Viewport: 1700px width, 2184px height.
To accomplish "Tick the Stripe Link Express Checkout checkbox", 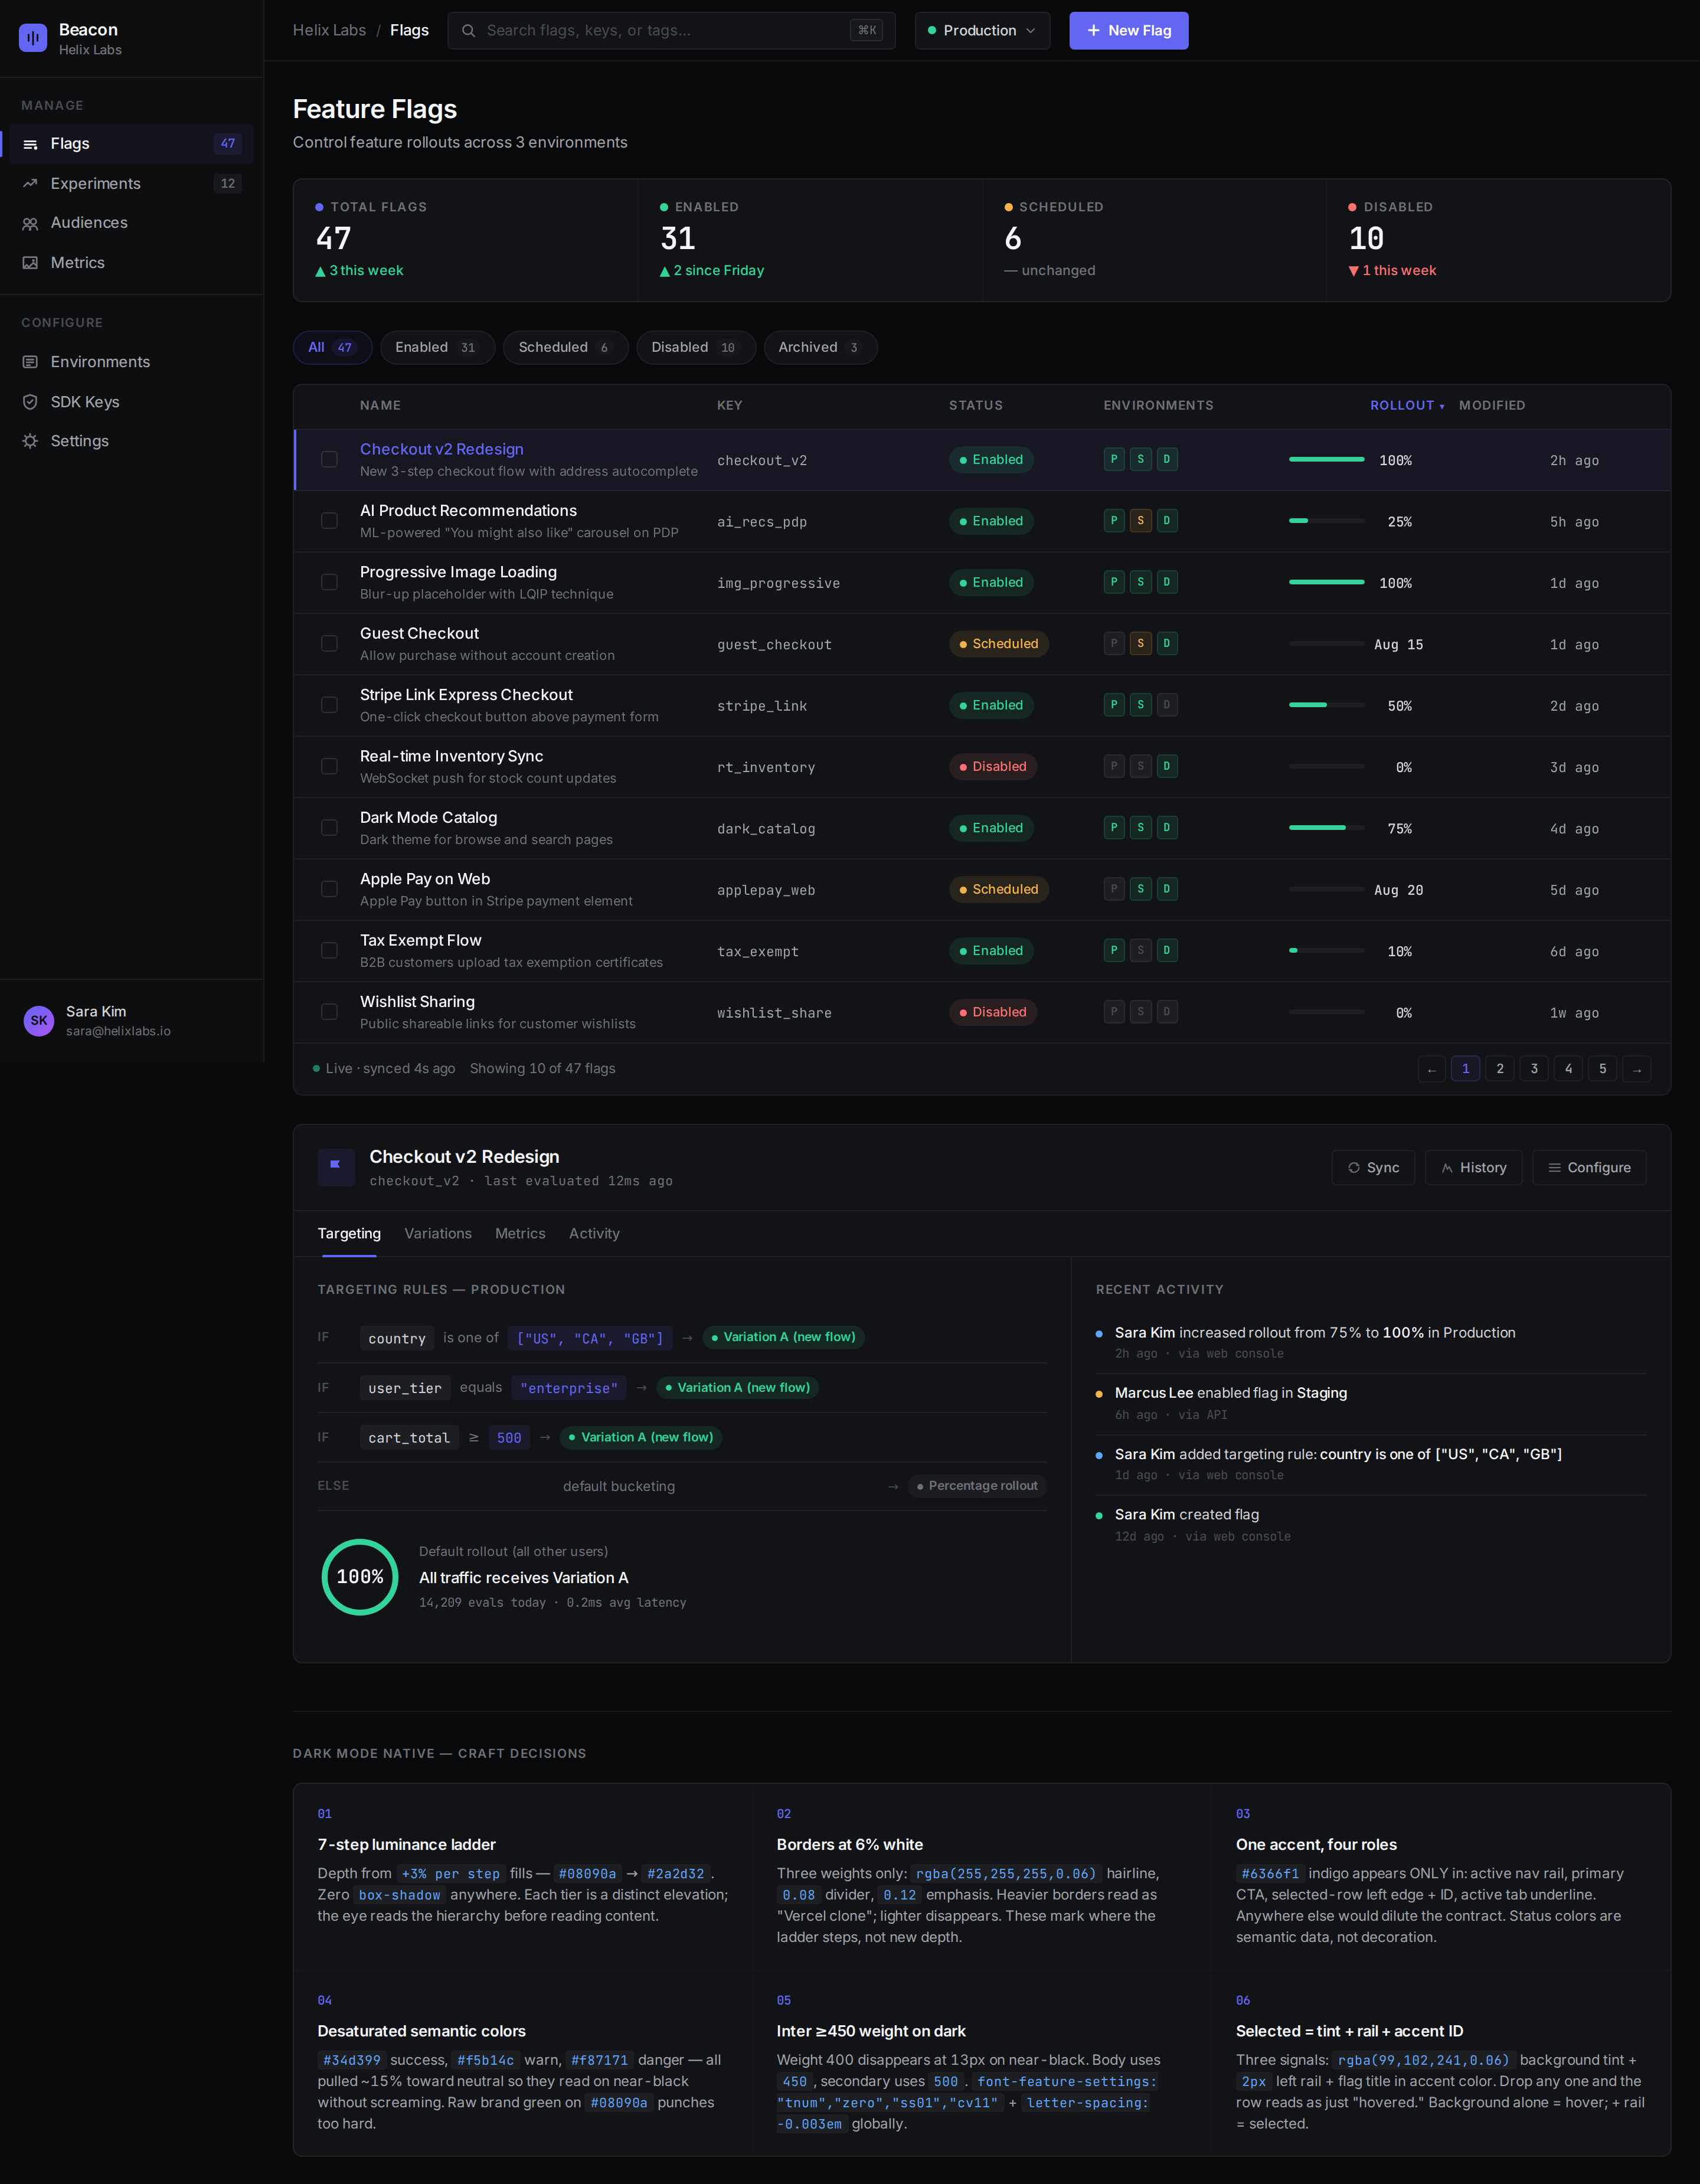I will 329,705.
